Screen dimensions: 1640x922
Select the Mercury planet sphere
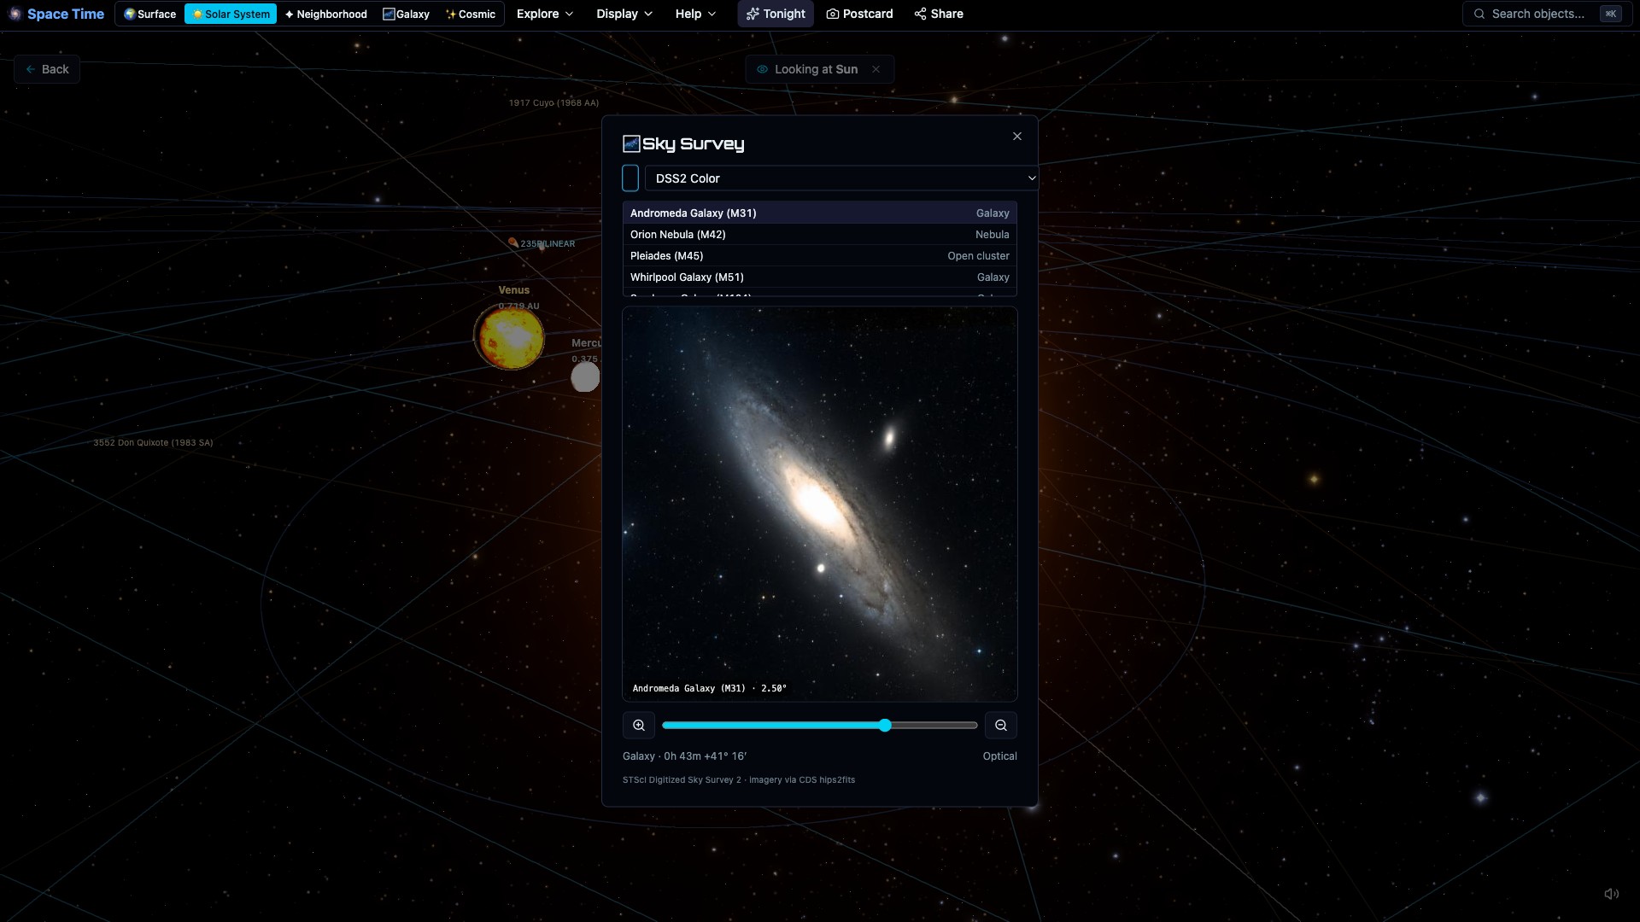[585, 376]
